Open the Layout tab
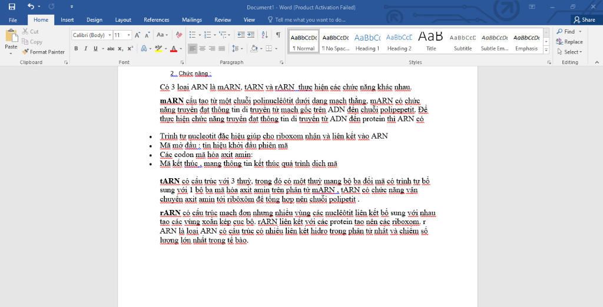The height and width of the screenshot is (307, 603). [123, 20]
